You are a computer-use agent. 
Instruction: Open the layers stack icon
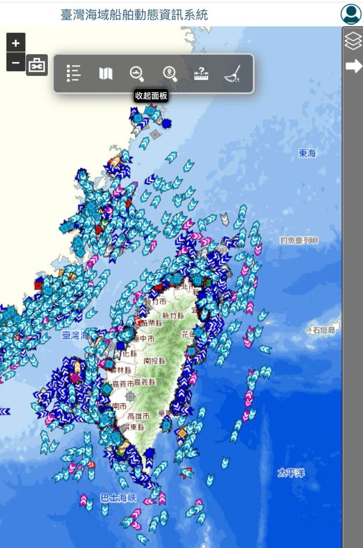point(353,41)
